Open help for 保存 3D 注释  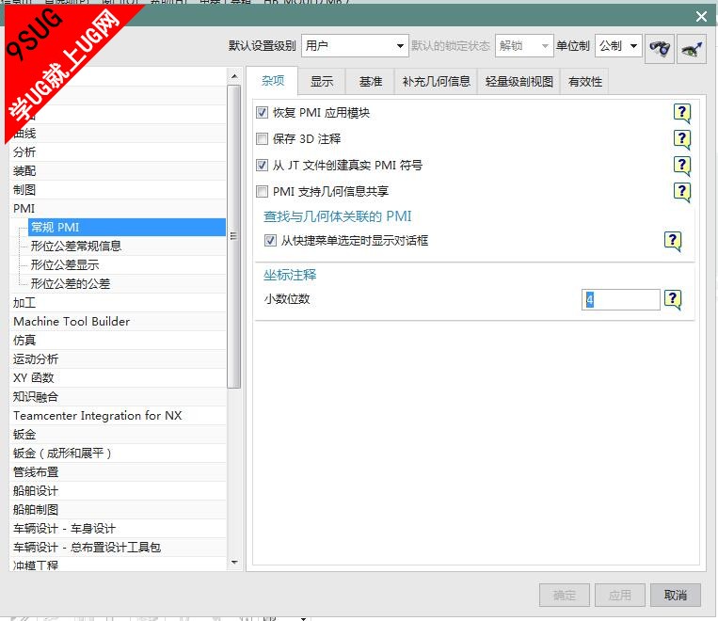682,138
